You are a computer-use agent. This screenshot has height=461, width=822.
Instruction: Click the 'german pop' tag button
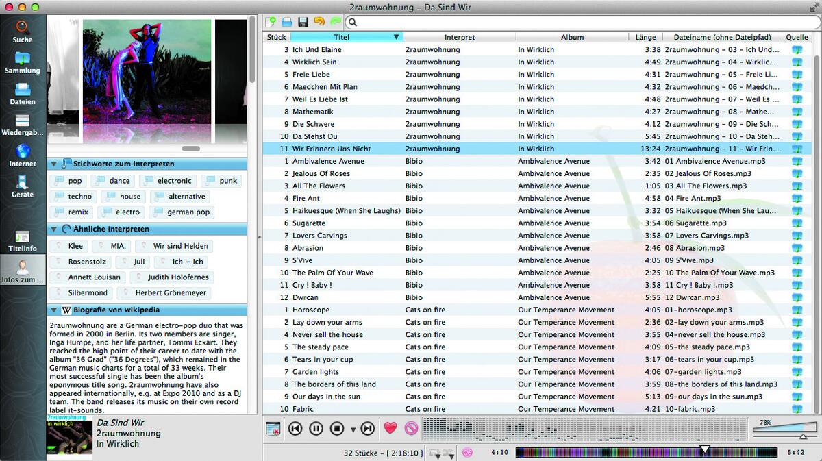click(182, 212)
